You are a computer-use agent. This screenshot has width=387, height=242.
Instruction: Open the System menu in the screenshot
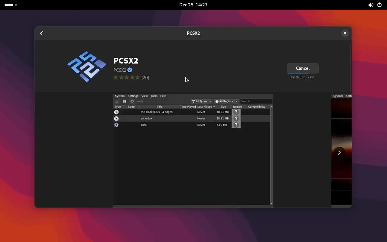click(120, 96)
